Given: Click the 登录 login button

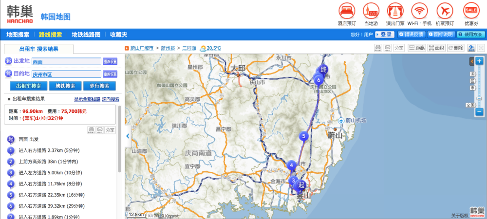Looking at the screenshot, I should 385,35.
